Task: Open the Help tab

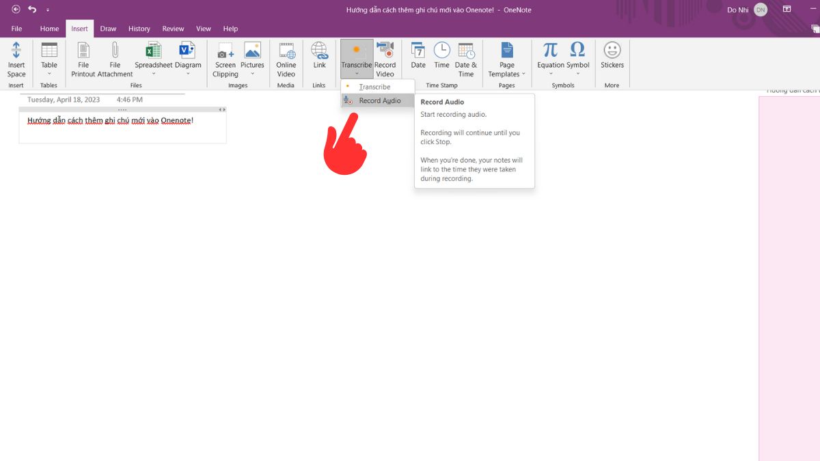Action: (231, 29)
